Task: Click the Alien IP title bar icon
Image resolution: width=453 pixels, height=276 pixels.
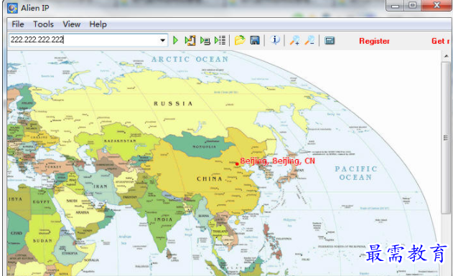Action: [x=12, y=8]
